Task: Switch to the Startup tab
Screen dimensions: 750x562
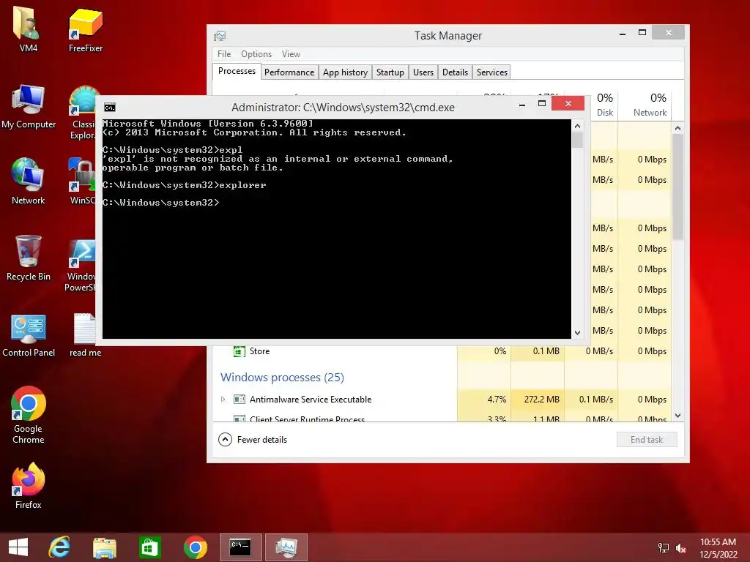Action: tap(390, 72)
